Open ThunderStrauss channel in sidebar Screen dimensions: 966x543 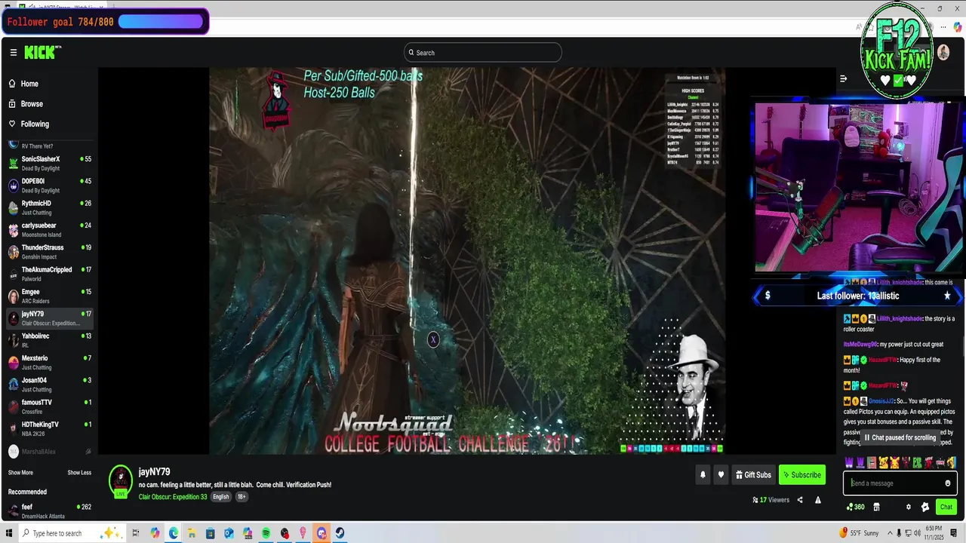(50, 252)
